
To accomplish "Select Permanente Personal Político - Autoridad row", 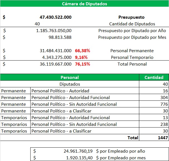I will click(x=84, y=91).
